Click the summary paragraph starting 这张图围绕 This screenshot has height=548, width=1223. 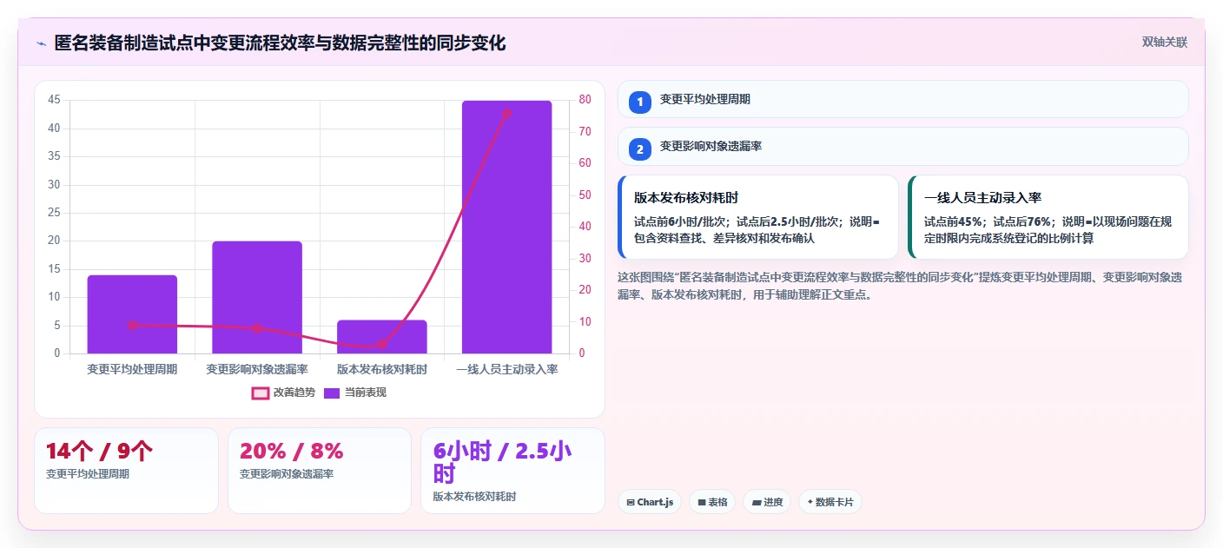pyautogui.click(x=900, y=286)
